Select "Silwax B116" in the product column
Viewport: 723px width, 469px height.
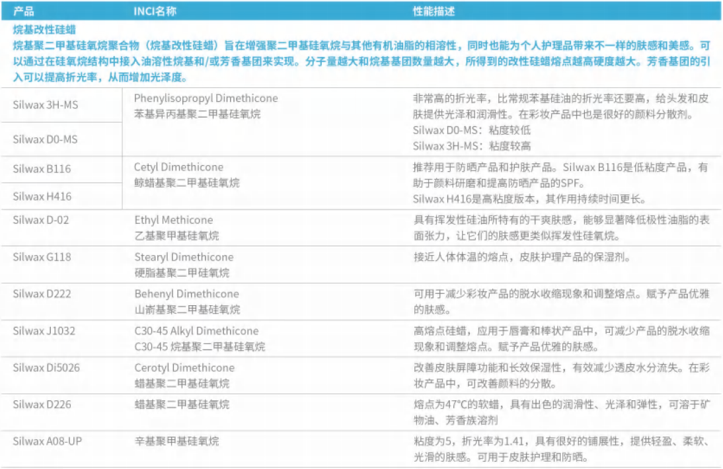click(42, 169)
